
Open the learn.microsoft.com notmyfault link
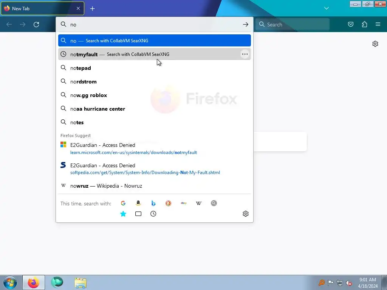(x=155, y=148)
